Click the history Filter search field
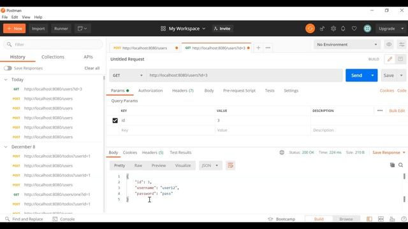This screenshot has height=229, width=408. pyautogui.click(x=53, y=45)
